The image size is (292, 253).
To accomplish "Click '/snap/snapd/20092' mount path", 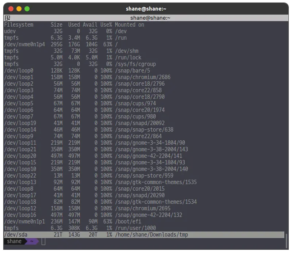I will (140, 123).
